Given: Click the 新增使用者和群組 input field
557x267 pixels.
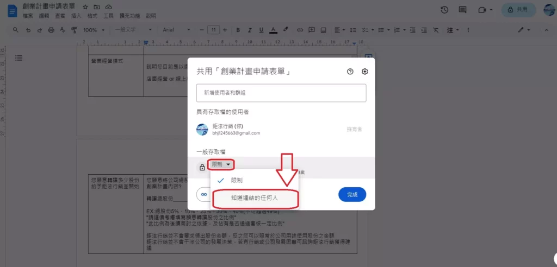Looking at the screenshot, I should pyautogui.click(x=281, y=93).
